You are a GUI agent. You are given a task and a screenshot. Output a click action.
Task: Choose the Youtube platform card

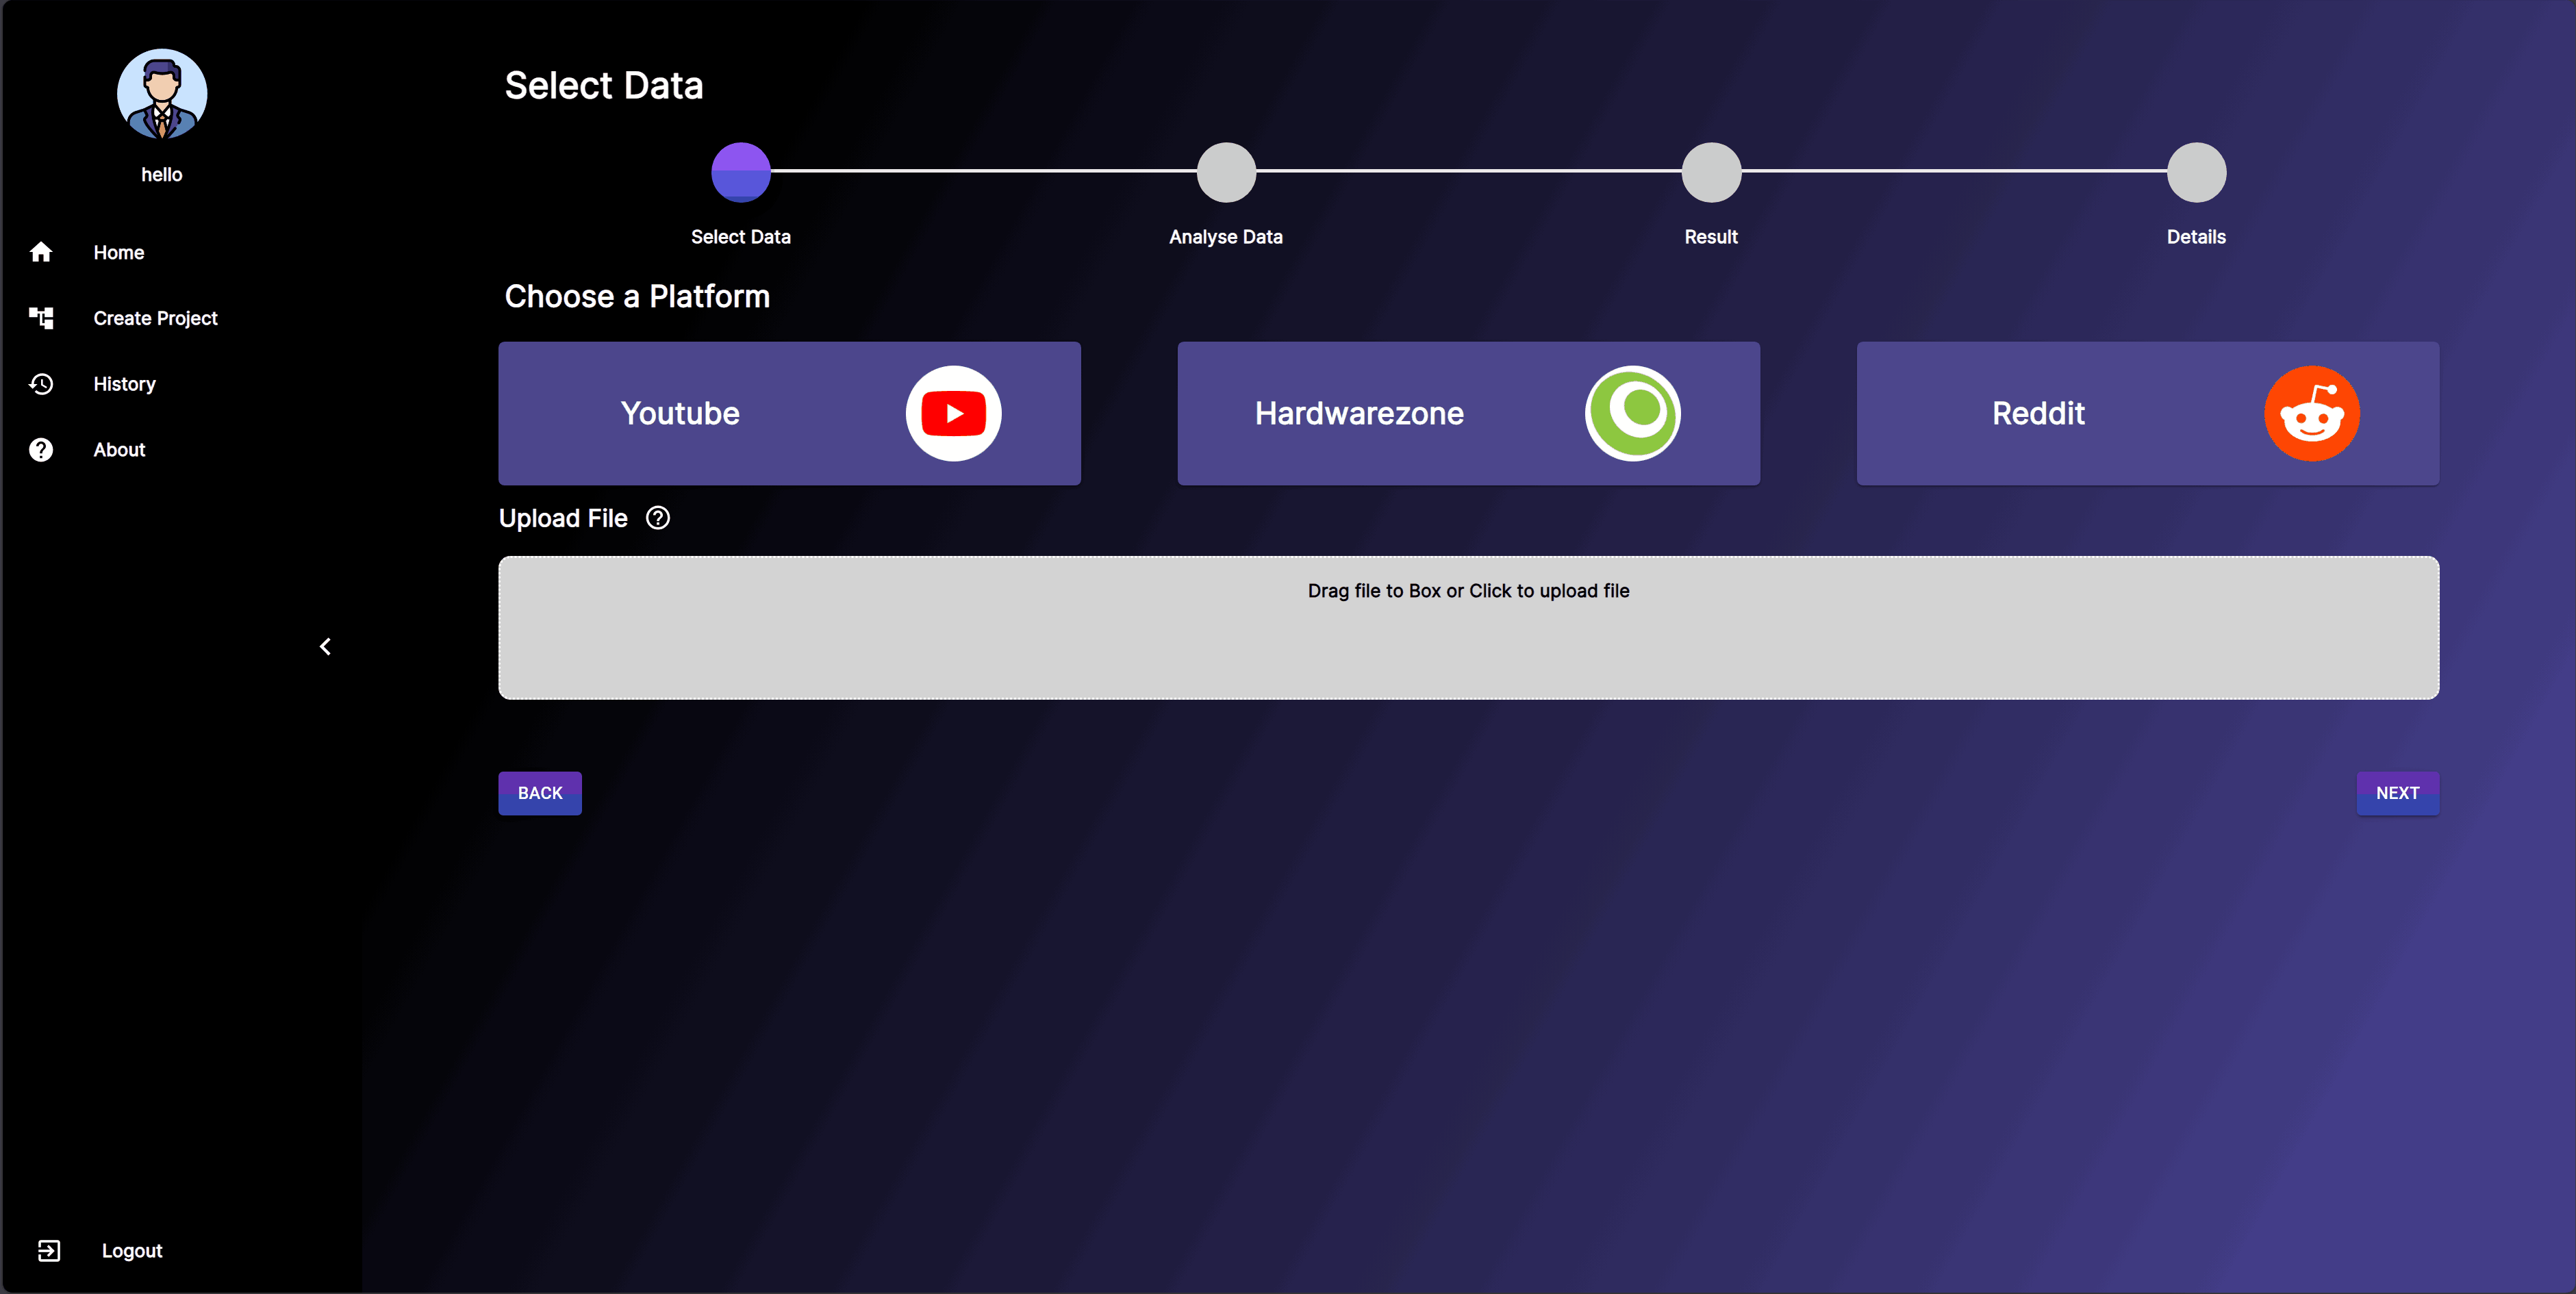click(790, 414)
